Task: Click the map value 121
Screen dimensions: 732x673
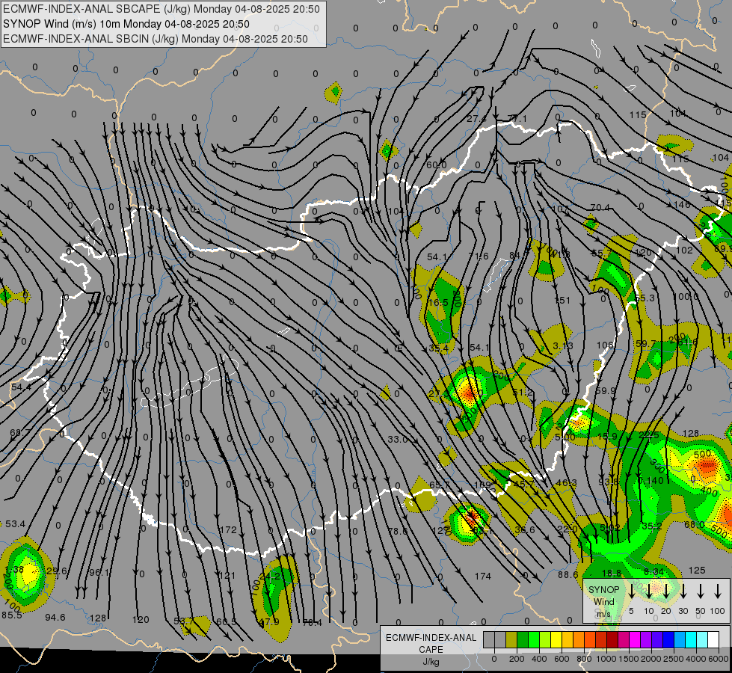Action: click(227, 575)
